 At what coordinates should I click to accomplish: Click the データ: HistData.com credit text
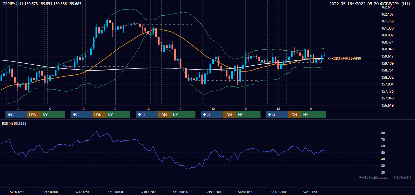coord(385,178)
